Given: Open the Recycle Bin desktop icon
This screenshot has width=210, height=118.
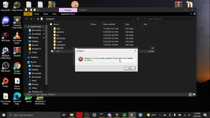Looking at the screenshot, I should click(x=6, y=6).
